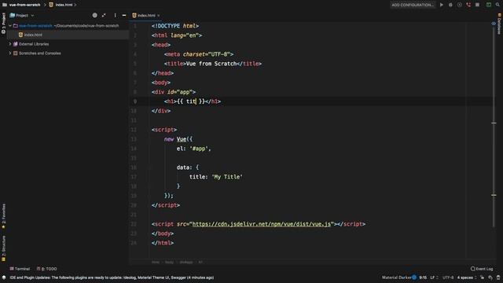This screenshot has height=283, width=503.
Task: Collapse the vue-from-scratch root folder
Action: [x=10, y=25]
